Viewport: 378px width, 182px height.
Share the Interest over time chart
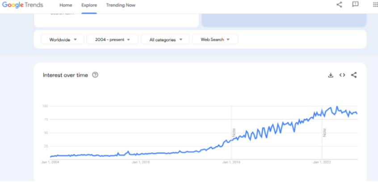tap(354, 75)
